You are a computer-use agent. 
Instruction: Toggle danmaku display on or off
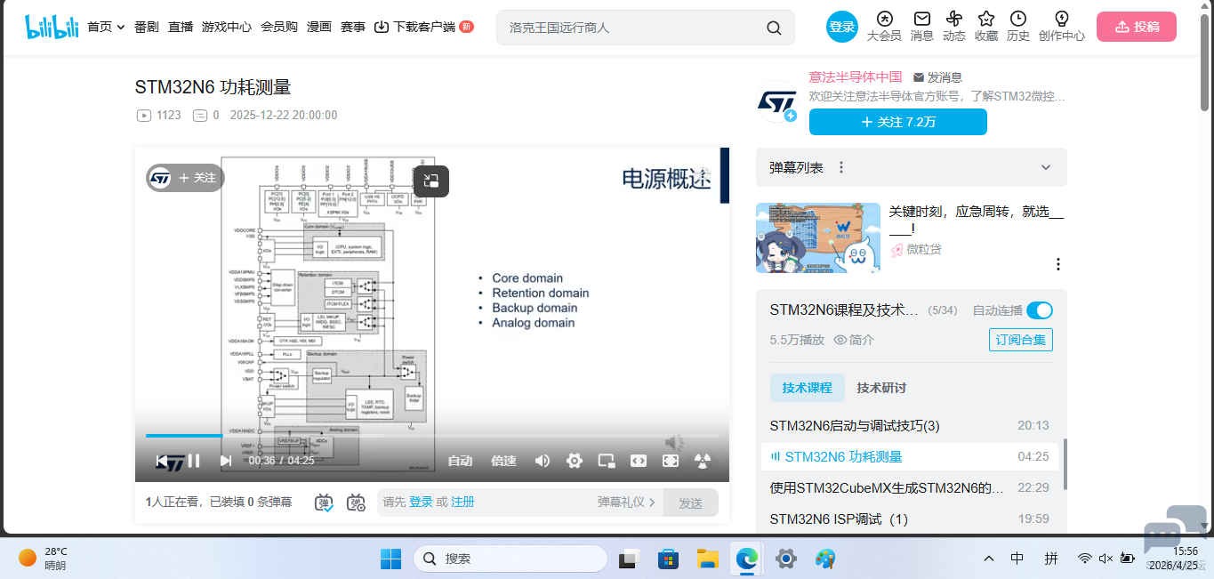pos(325,503)
